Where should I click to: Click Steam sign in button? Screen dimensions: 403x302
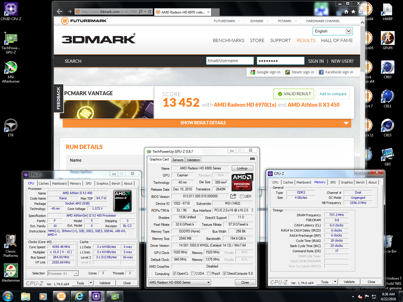pos(300,72)
